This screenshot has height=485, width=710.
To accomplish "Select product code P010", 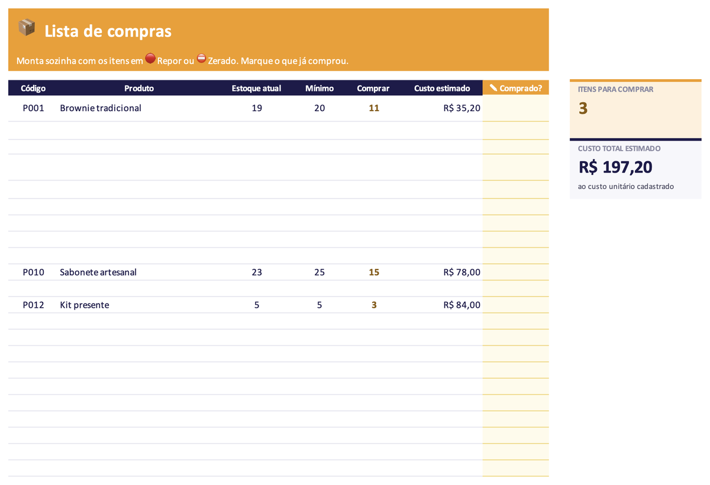I will 33,272.
